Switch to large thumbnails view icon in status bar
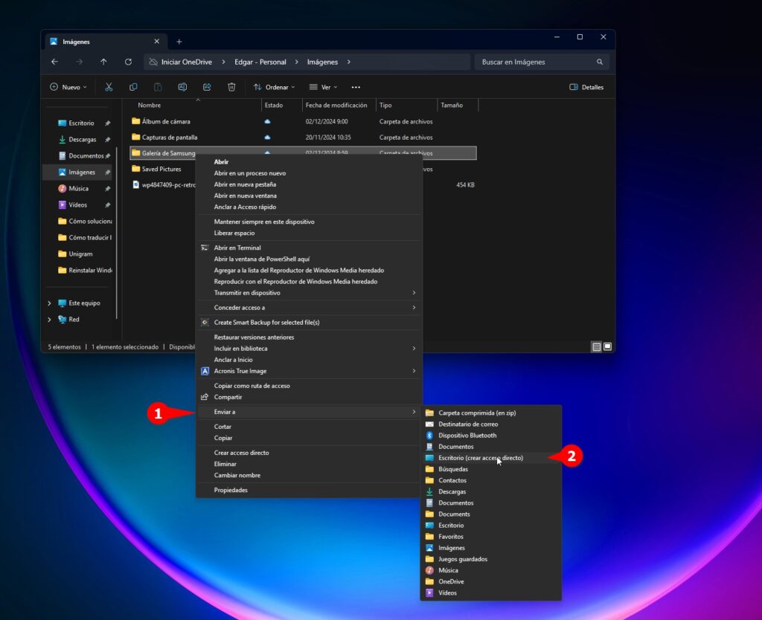 607,346
